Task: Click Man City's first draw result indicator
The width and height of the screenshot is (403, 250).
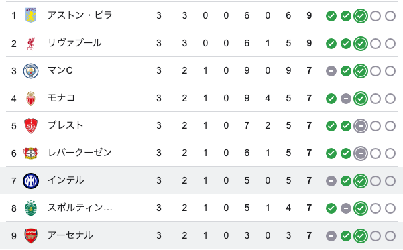Action: [x=331, y=71]
